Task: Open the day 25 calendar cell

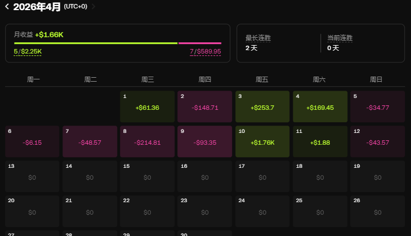Action: [x=320, y=211]
